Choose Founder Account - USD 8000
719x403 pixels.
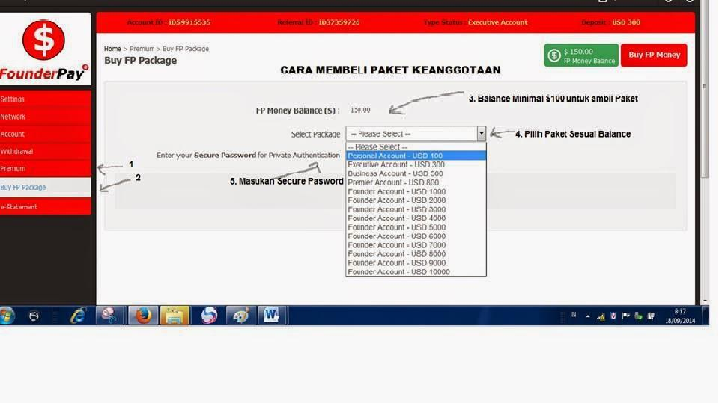click(x=416, y=253)
